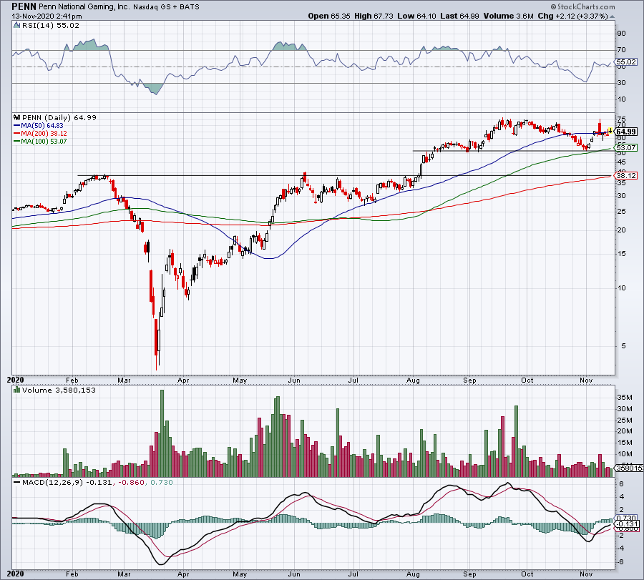Click the High 67.73 value
The image size is (644, 580).
click(374, 16)
